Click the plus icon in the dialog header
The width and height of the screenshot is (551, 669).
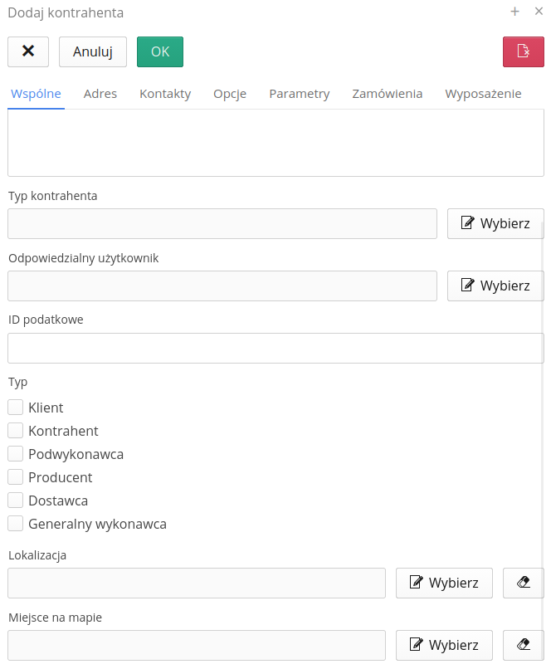[x=514, y=12]
